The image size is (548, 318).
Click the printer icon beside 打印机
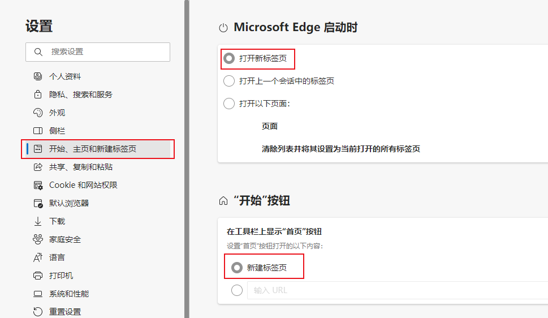tap(38, 276)
